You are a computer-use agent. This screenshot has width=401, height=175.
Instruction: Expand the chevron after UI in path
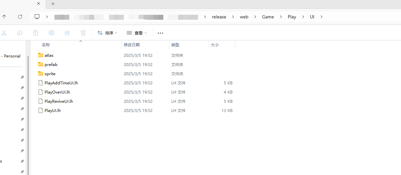click(321, 17)
